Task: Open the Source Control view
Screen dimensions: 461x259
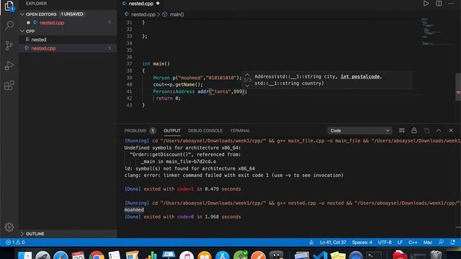Action: [9, 45]
